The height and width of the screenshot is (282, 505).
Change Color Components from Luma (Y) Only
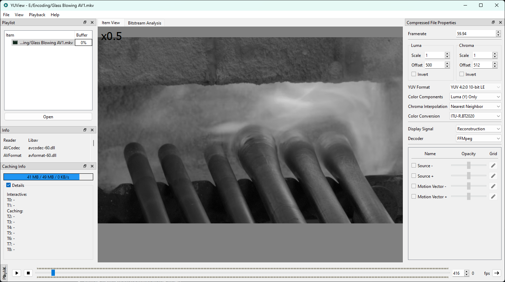point(475,97)
